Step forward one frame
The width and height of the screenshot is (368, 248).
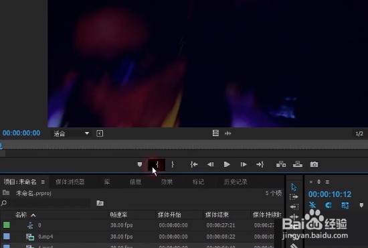pos(244,164)
